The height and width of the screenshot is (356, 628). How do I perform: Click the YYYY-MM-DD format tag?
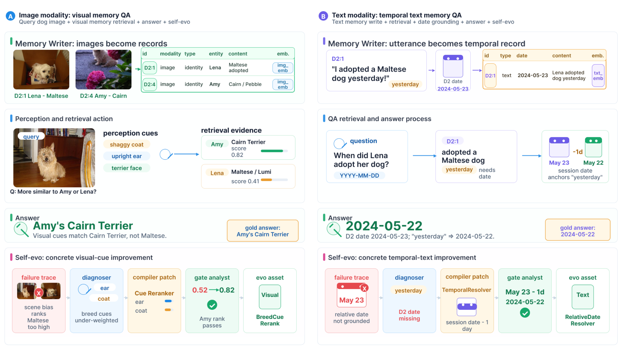(359, 175)
